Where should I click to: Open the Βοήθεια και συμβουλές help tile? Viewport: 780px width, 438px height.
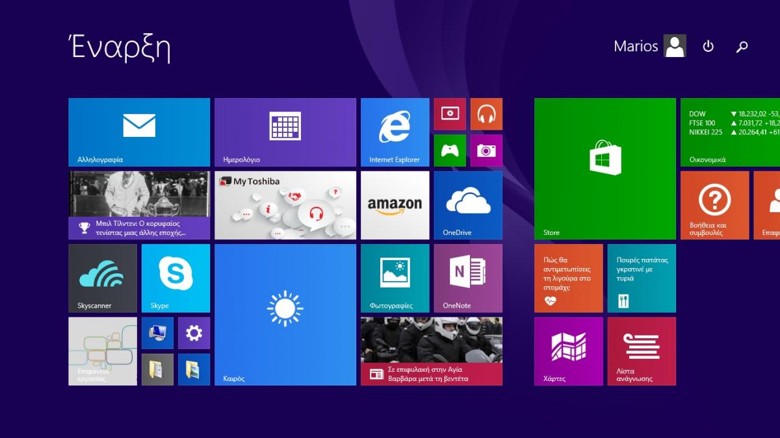[x=715, y=205]
